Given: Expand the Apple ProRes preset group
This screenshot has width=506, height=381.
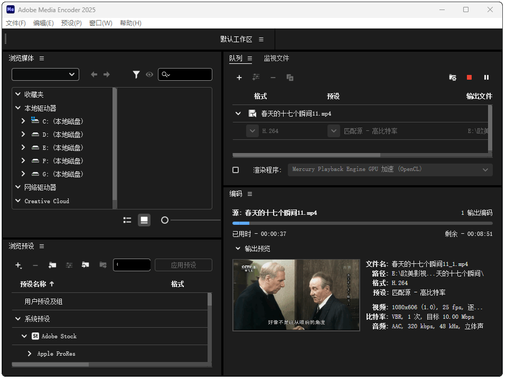Looking at the screenshot, I should [x=30, y=354].
